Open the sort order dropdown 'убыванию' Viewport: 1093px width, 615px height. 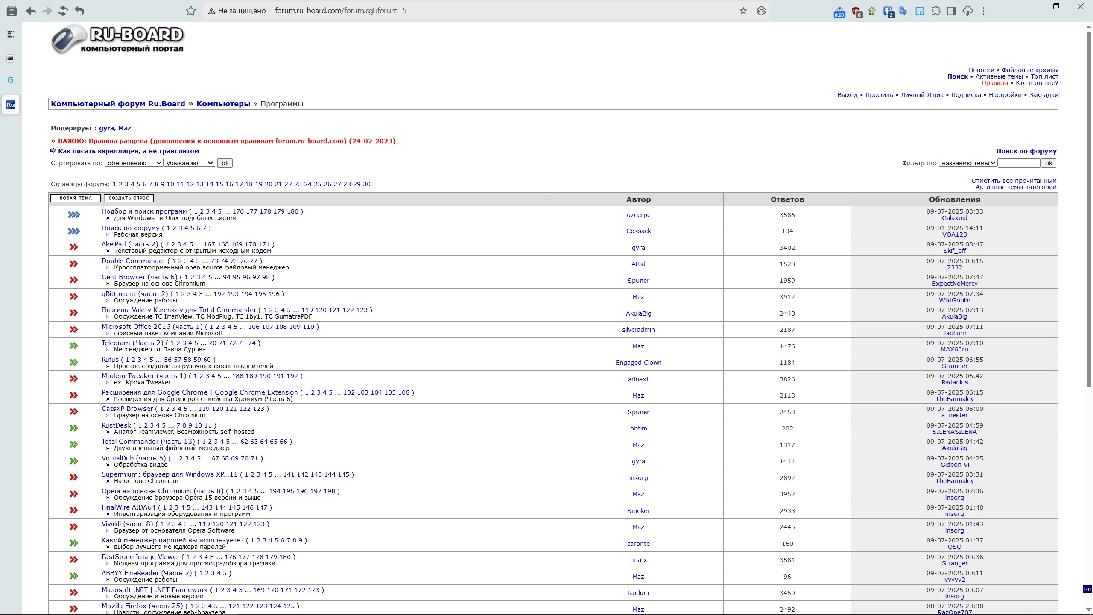[x=189, y=163]
